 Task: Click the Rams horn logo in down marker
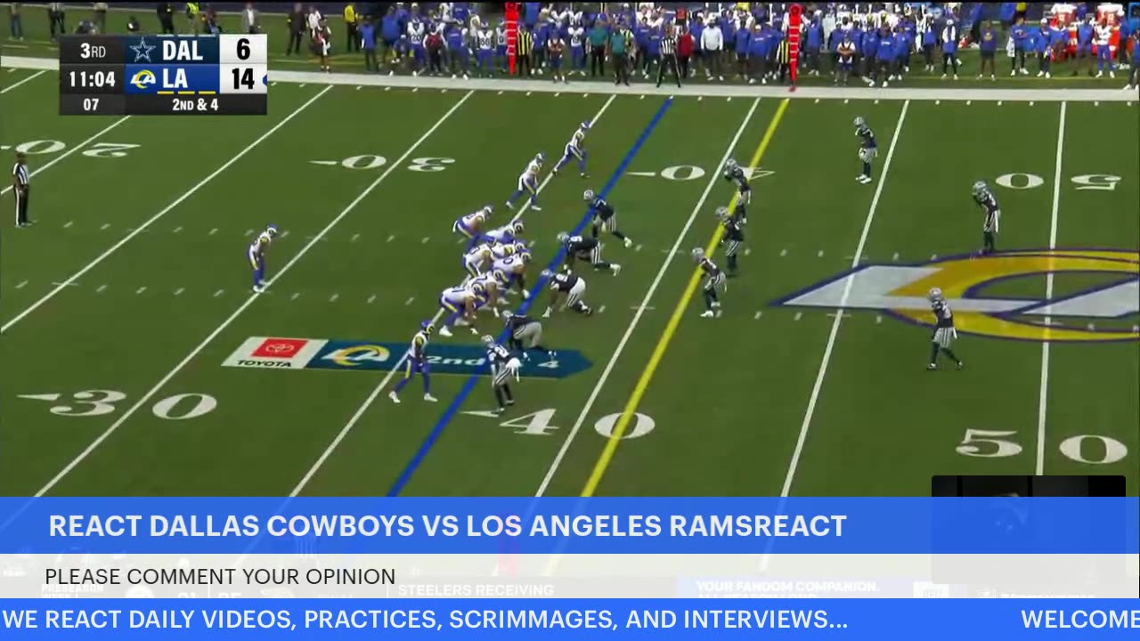click(355, 355)
